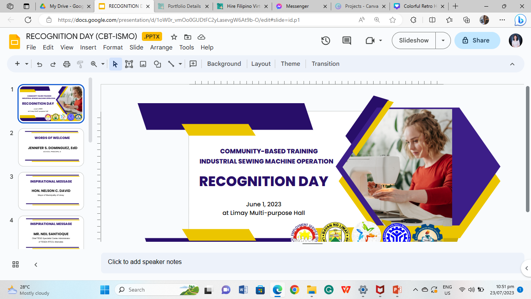Viewport: 531px width, 299px height.
Task: Click the Share button
Action: click(477, 40)
